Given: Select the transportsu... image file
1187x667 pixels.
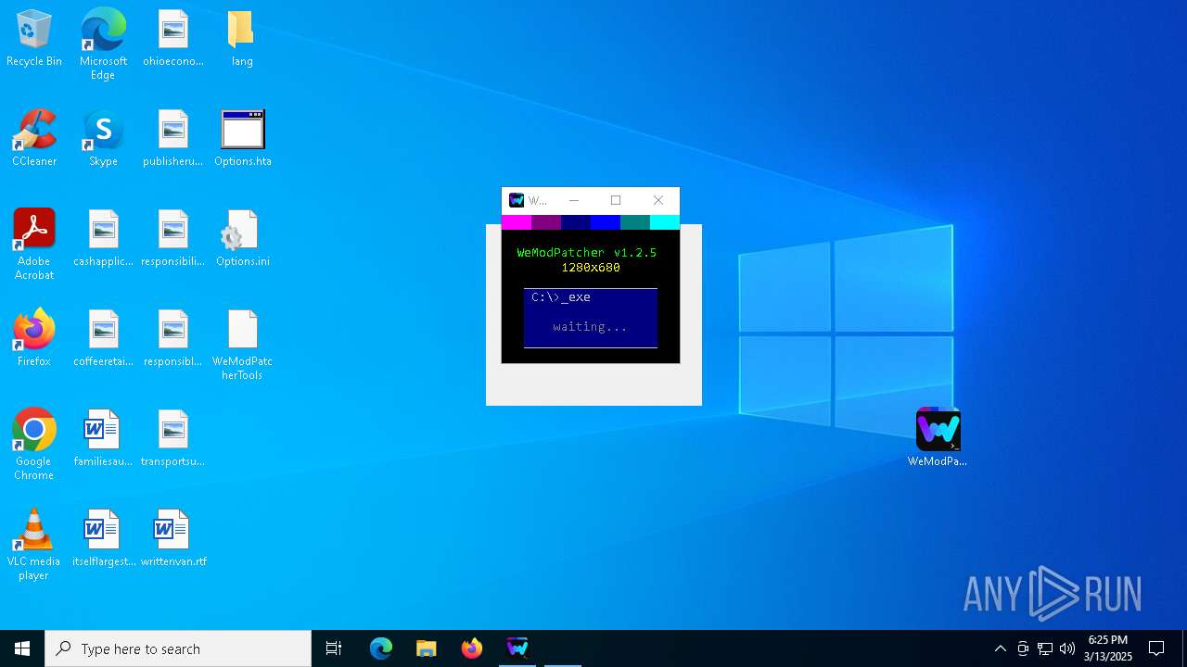Looking at the screenshot, I should point(173,439).
